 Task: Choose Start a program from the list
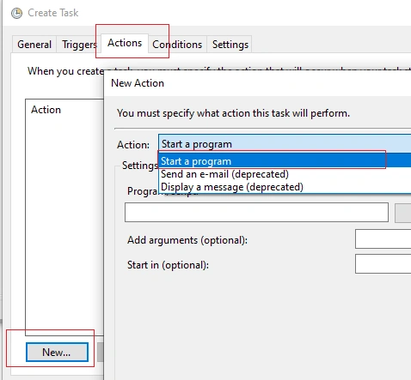click(x=285, y=161)
